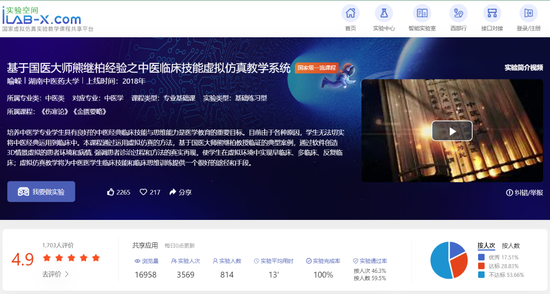
Task: Open the 首页 home icon
Action: point(350,13)
